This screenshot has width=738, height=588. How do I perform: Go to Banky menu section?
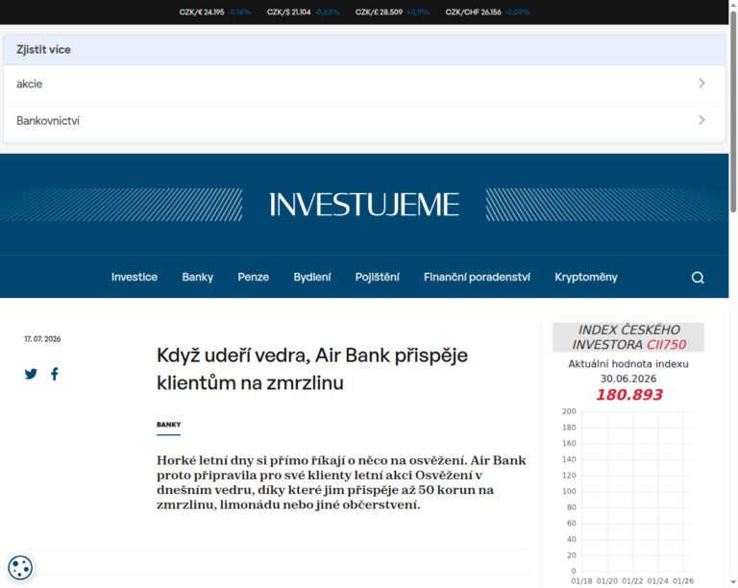click(198, 277)
